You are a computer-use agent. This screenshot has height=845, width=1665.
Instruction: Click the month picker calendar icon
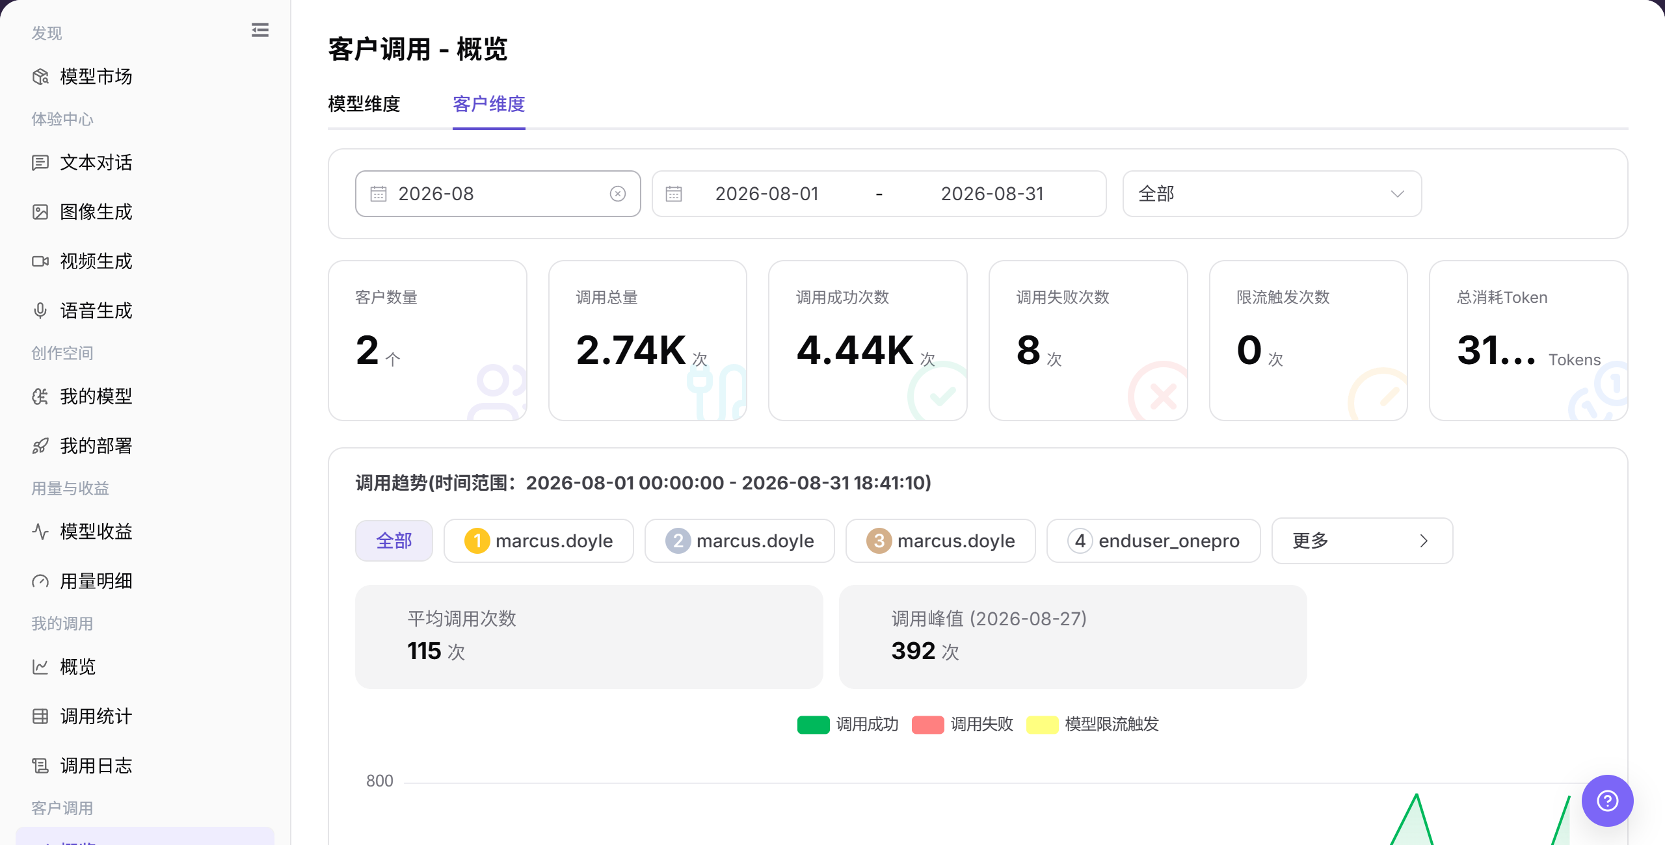pos(379,194)
